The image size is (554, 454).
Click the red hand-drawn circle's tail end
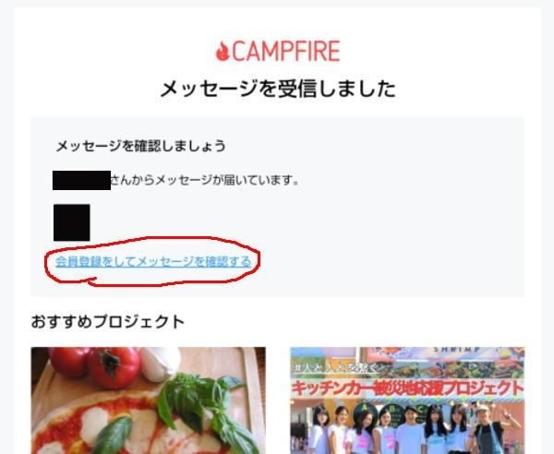[91, 281]
